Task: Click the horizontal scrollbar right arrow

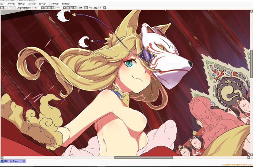Action: point(249,157)
